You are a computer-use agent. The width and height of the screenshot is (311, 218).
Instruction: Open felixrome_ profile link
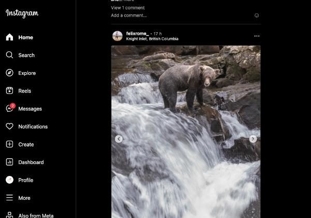click(x=137, y=34)
